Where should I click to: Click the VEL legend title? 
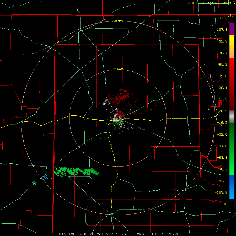pyautogui.click(x=230, y=16)
